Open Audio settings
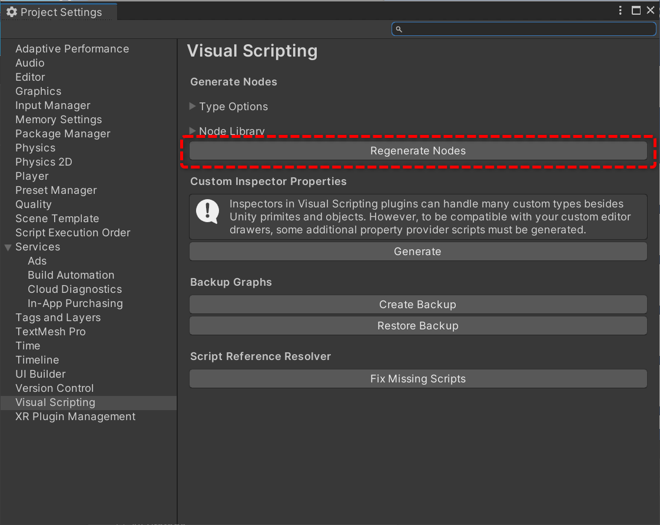 pyautogui.click(x=30, y=63)
